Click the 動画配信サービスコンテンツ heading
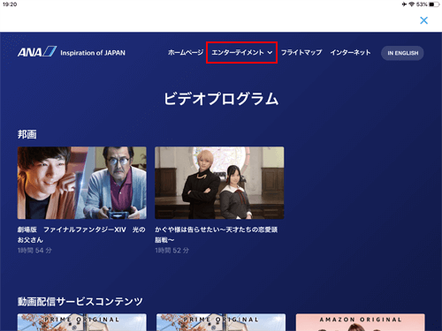Image resolution: width=442 pixels, height=331 pixels. point(80,302)
